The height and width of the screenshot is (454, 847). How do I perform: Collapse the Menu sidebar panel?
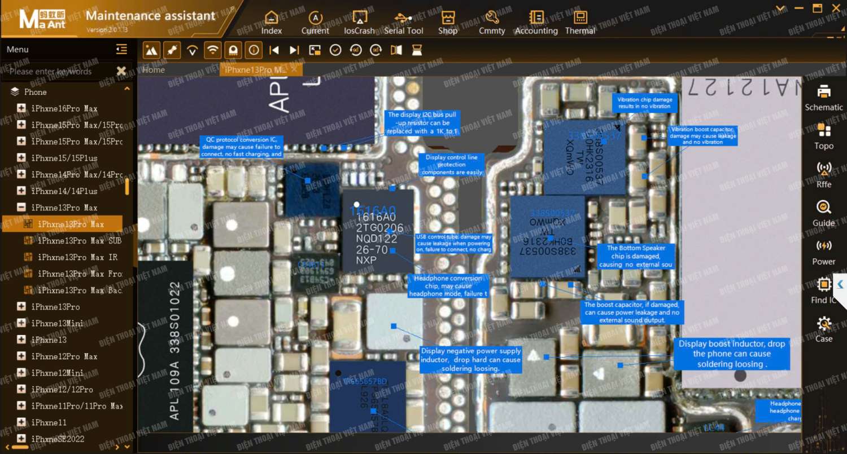click(x=121, y=50)
